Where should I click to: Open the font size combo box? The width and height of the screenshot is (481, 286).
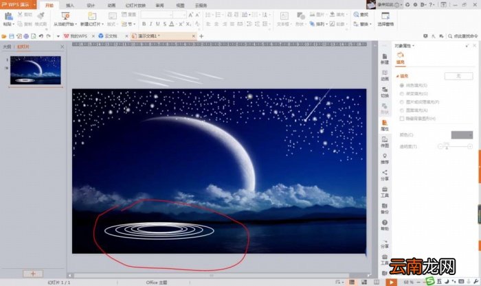179,14
